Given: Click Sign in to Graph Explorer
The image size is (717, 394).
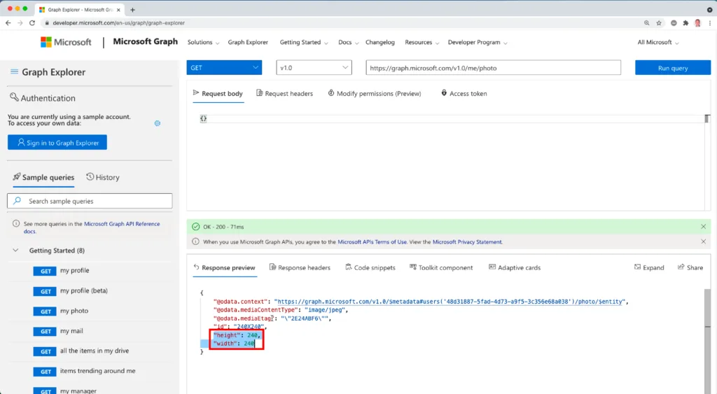Looking at the screenshot, I should click(x=57, y=143).
